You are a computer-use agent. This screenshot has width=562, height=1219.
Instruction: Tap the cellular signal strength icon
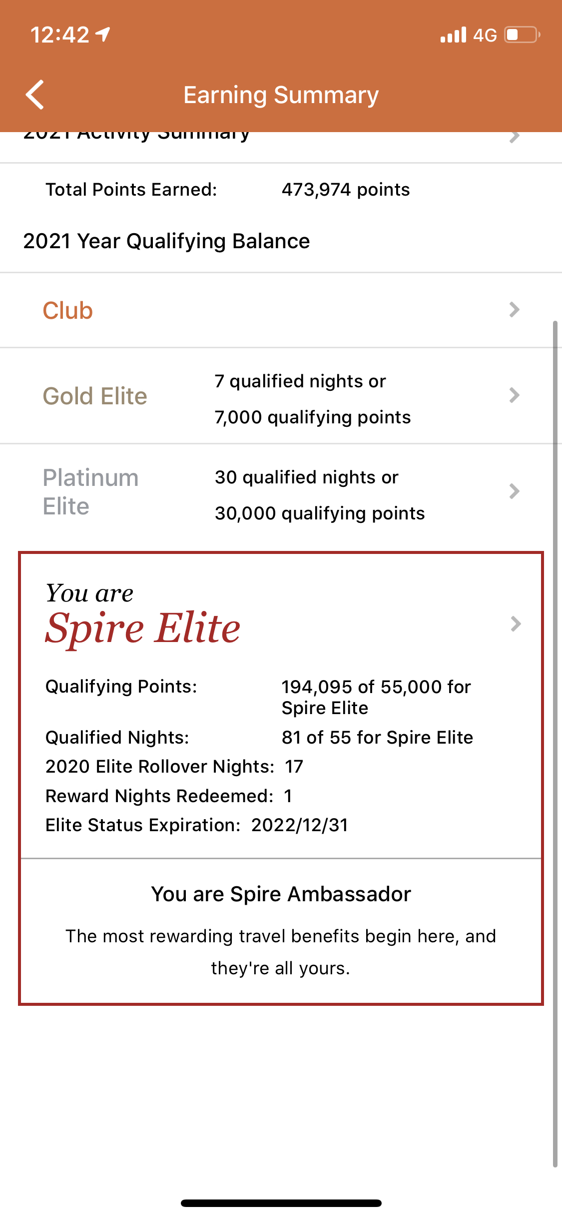click(x=453, y=35)
